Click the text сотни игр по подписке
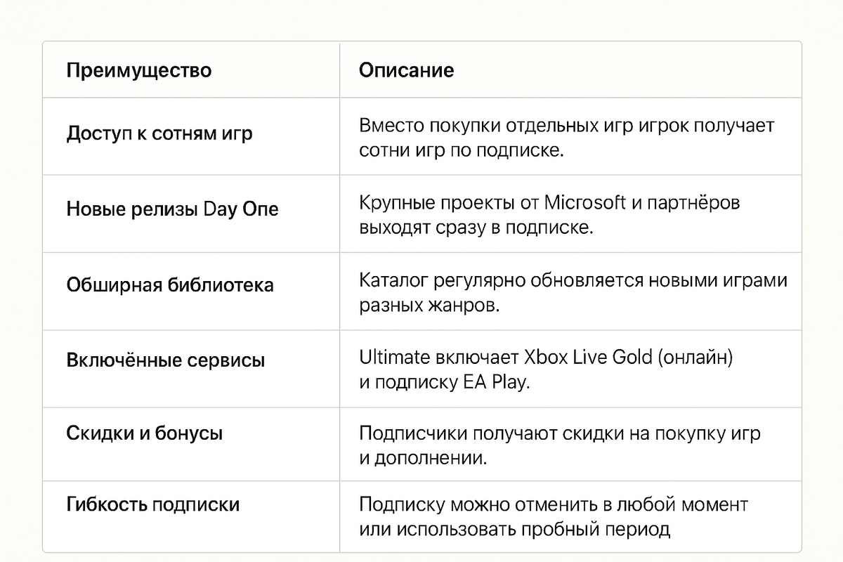The image size is (843, 562). pyautogui.click(x=462, y=151)
